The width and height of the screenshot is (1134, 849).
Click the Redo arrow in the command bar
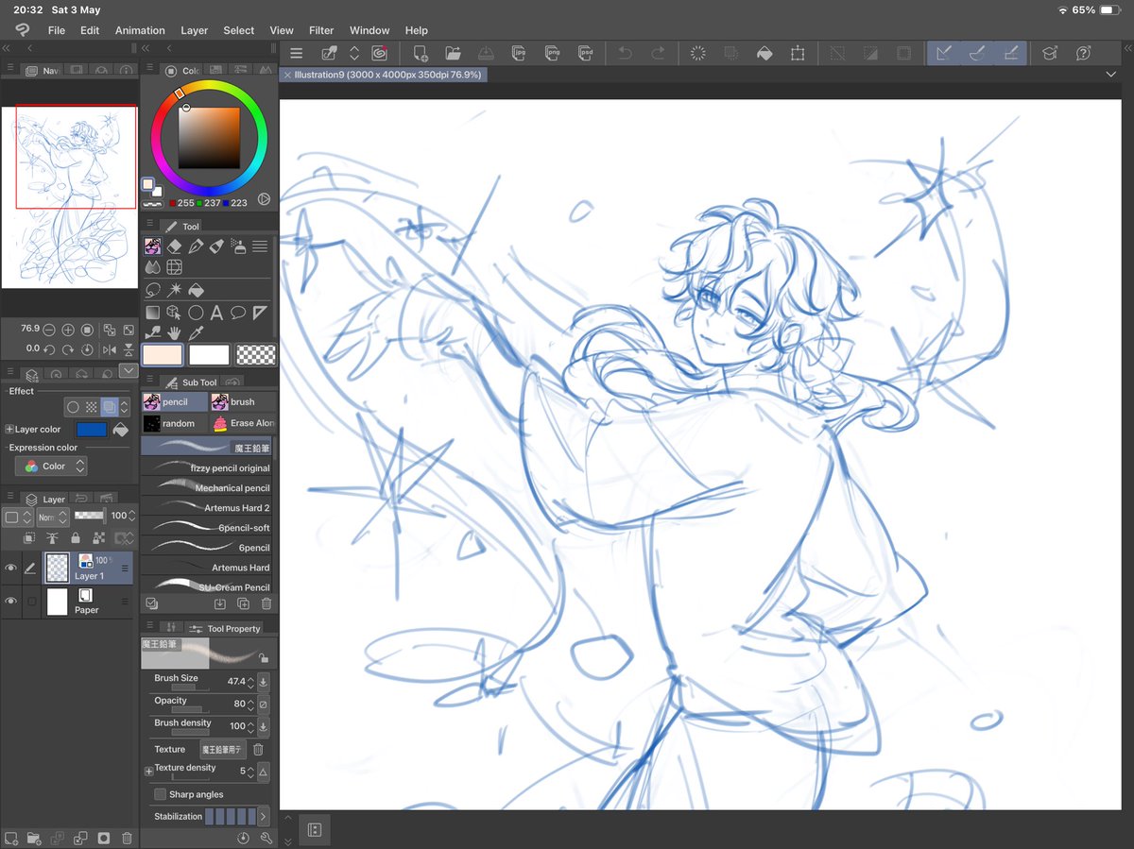tap(658, 54)
